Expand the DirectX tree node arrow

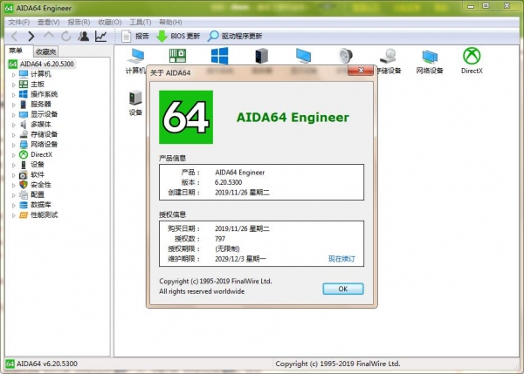14,155
